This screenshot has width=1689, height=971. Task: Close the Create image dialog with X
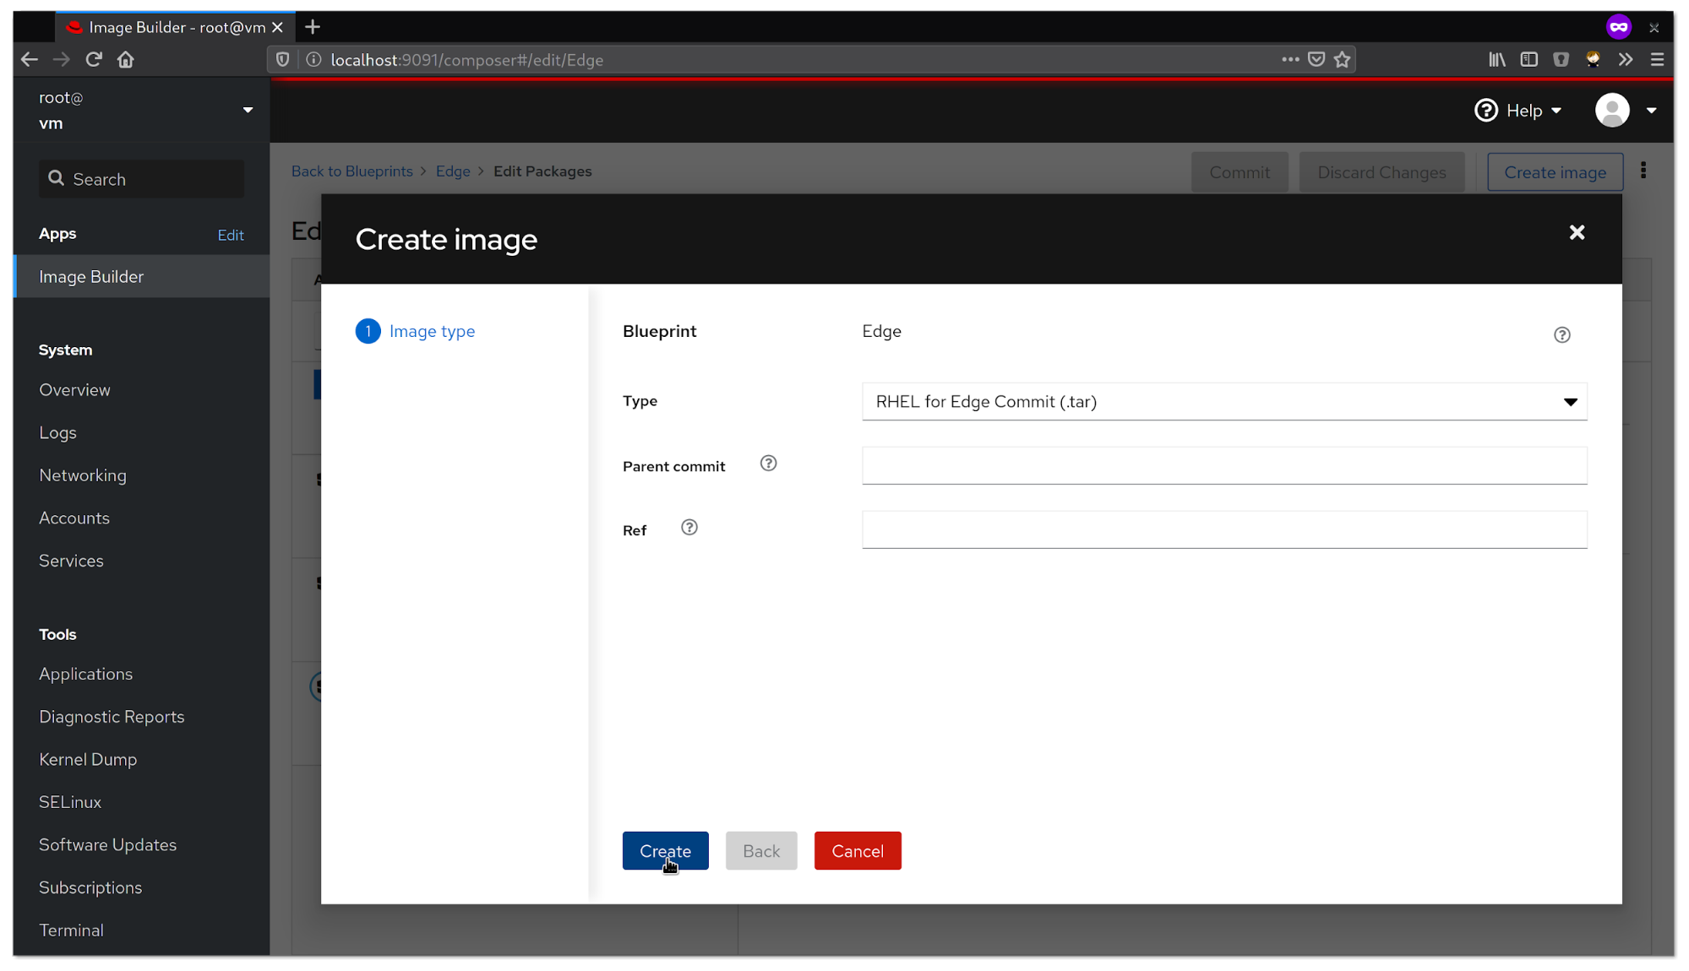tap(1577, 232)
